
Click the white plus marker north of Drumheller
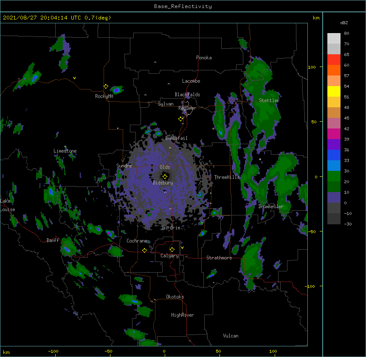point(260,159)
